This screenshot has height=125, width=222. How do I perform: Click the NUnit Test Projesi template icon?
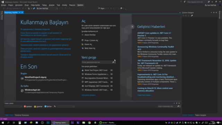(83, 70)
